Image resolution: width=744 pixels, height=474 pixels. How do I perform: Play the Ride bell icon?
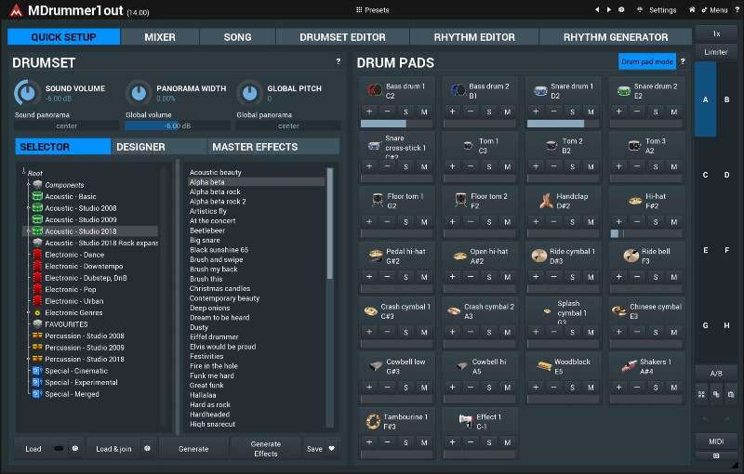[x=631, y=256]
